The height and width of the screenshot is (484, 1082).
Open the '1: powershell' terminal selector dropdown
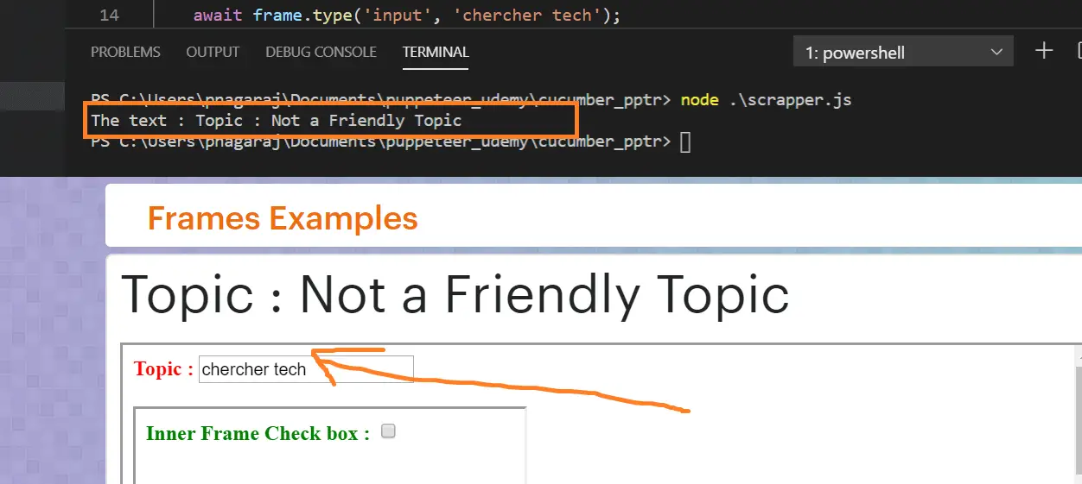[x=901, y=53]
